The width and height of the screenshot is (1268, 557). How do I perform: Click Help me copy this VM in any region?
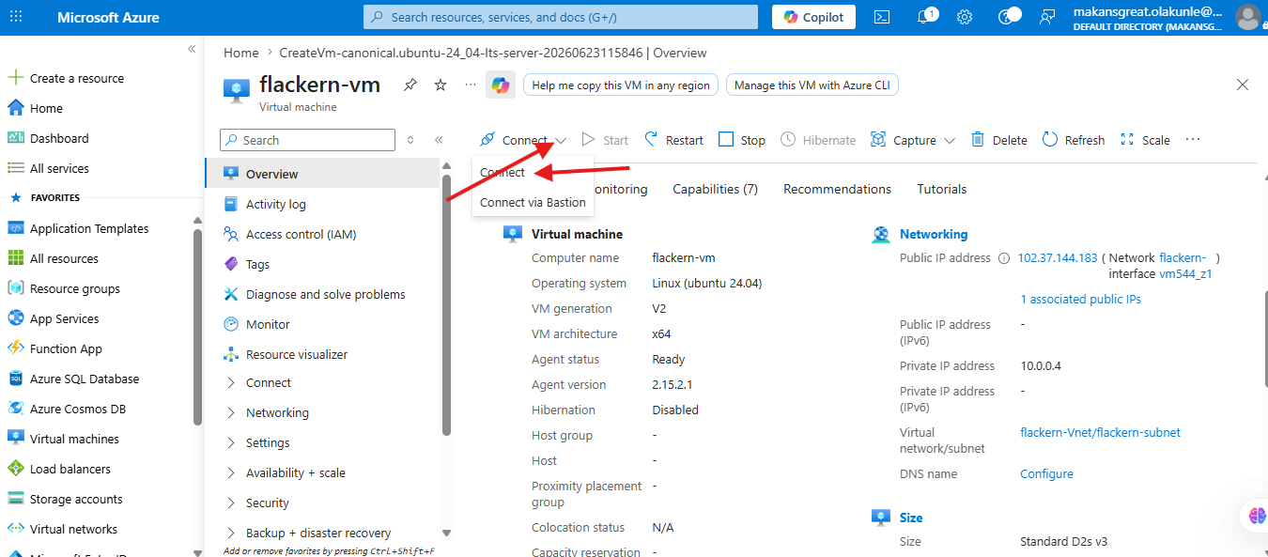coord(621,85)
